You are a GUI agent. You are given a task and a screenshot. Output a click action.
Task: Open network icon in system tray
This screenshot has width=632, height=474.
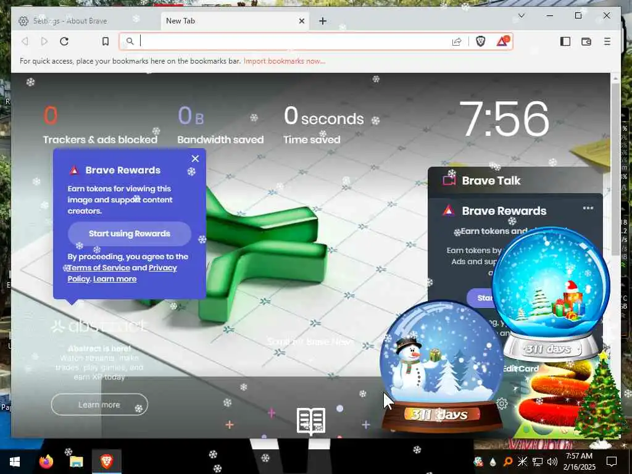point(538,462)
